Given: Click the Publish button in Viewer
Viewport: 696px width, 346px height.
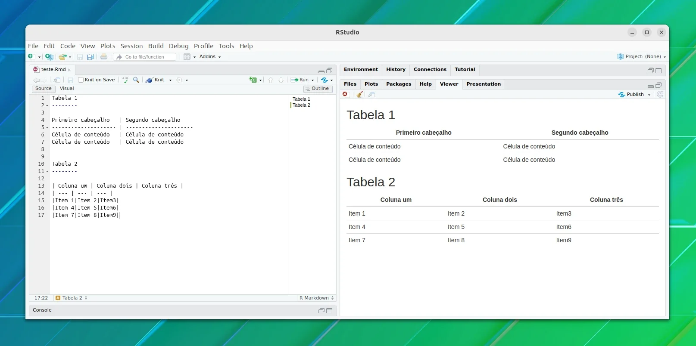Looking at the screenshot, I should [x=631, y=95].
